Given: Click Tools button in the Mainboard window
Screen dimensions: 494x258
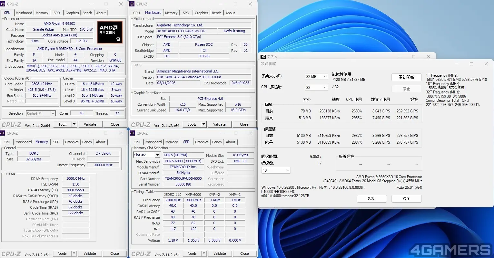Looking at the screenshot, I should point(192,124).
